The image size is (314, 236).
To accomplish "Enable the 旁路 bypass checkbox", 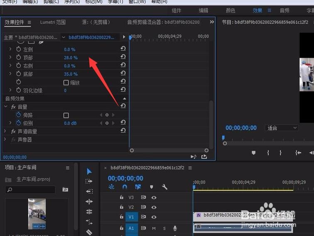I will pyautogui.click(x=66, y=115).
